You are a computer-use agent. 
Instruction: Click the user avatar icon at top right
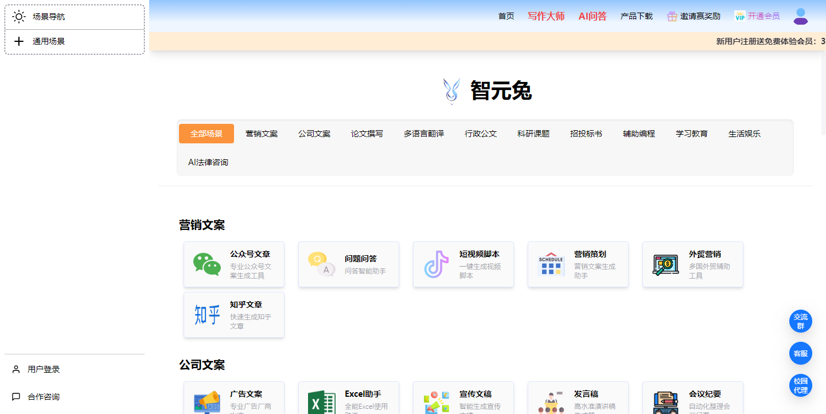point(800,16)
